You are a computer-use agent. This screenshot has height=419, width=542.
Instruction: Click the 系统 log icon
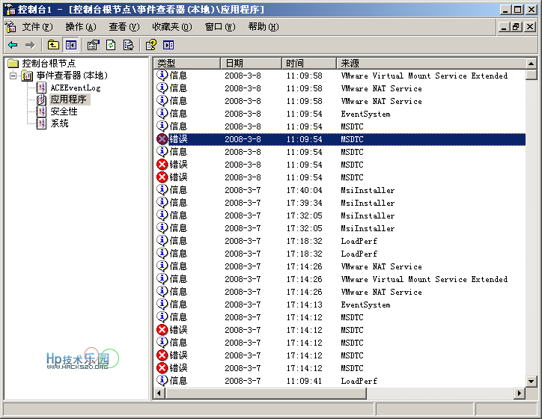41,123
